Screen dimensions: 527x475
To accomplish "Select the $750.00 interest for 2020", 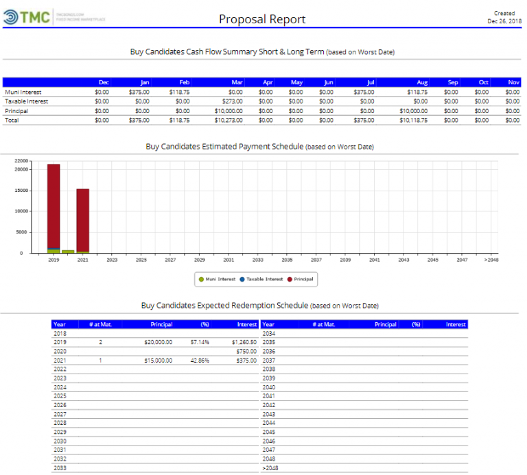I will pyautogui.click(x=246, y=352).
